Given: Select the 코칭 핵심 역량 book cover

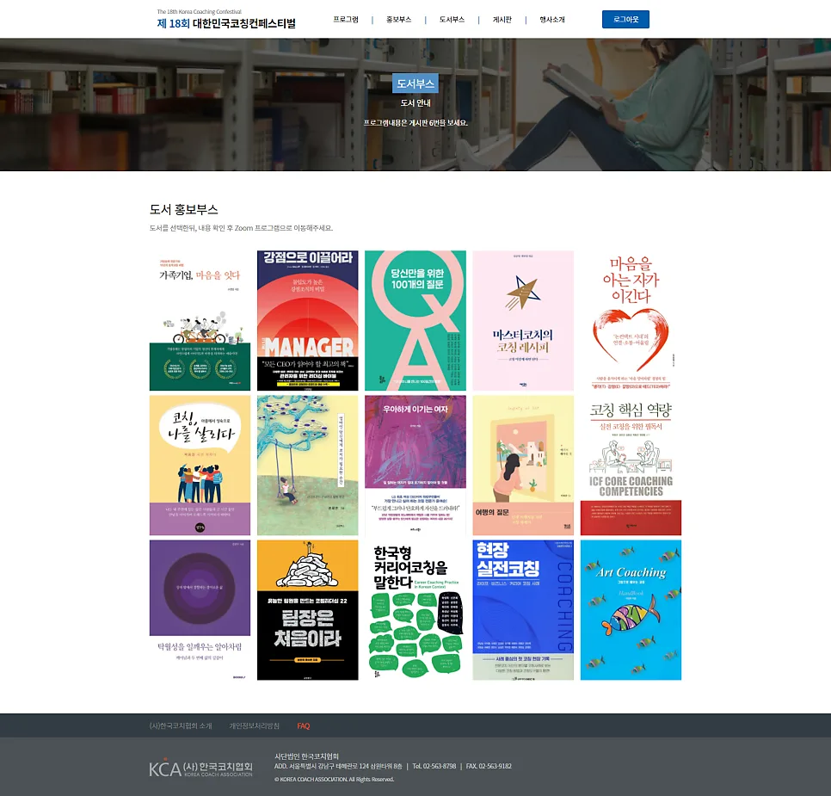Looking at the screenshot, I should (631, 465).
